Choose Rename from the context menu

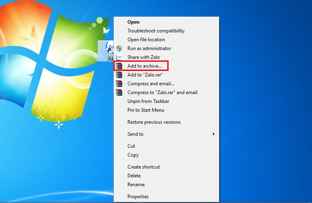tap(167, 185)
